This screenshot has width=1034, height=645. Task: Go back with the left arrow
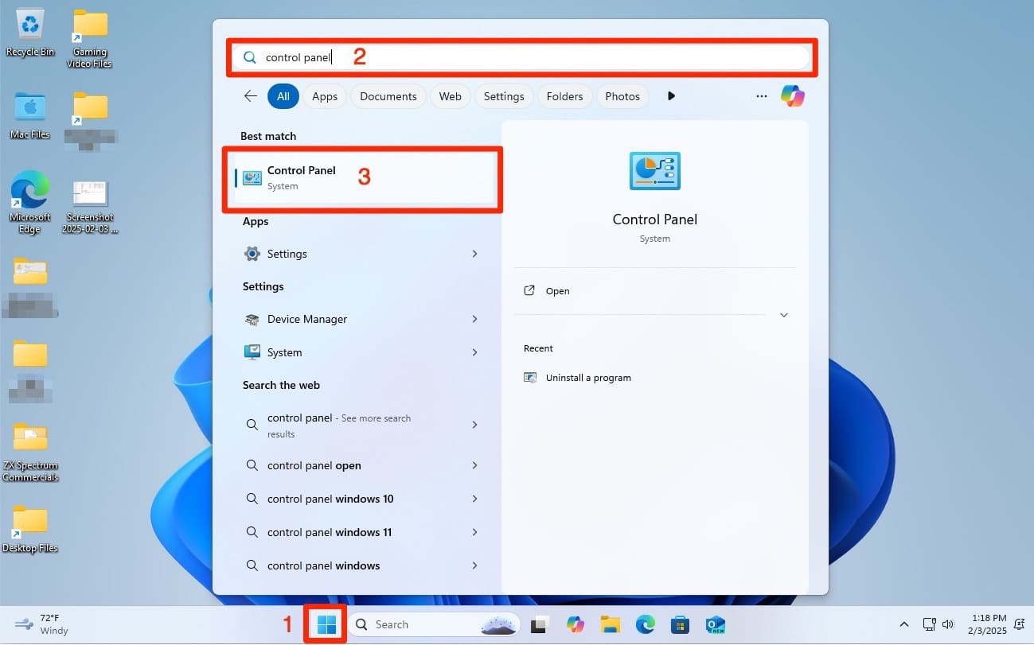251,96
